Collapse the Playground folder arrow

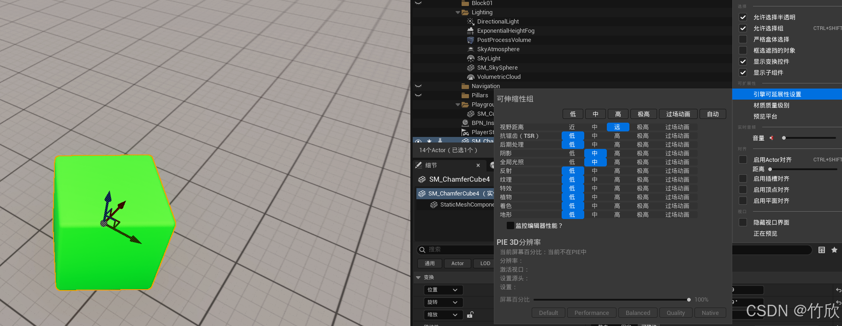458,105
